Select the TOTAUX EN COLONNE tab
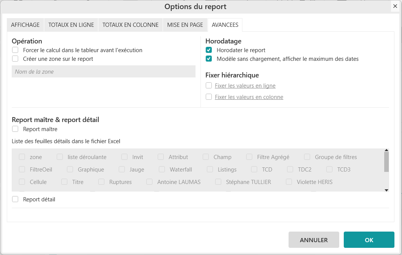The height and width of the screenshot is (255, 402). click(130, 25)
